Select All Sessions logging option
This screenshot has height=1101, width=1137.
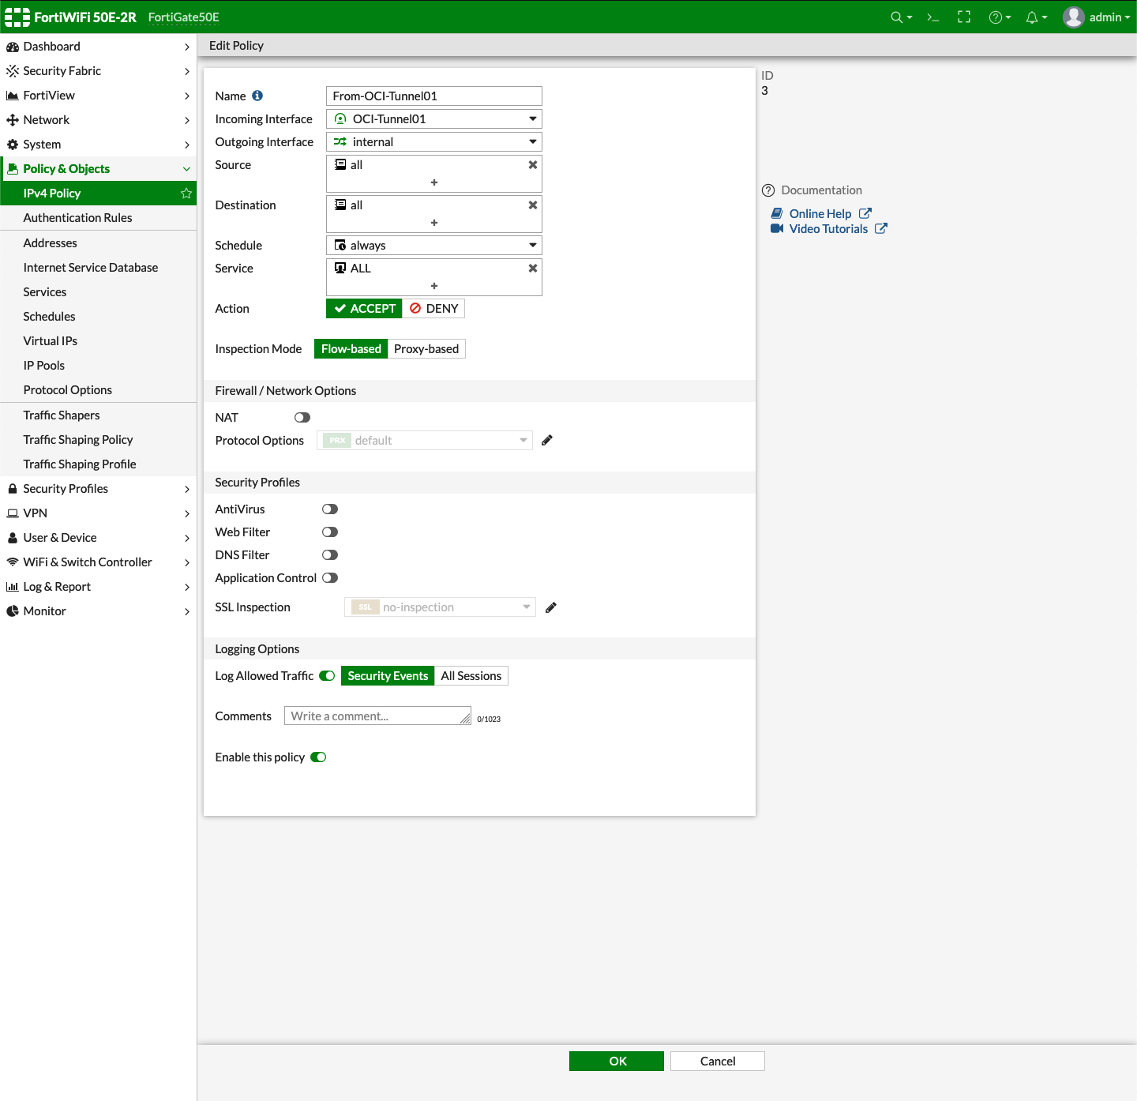(471, 676)
